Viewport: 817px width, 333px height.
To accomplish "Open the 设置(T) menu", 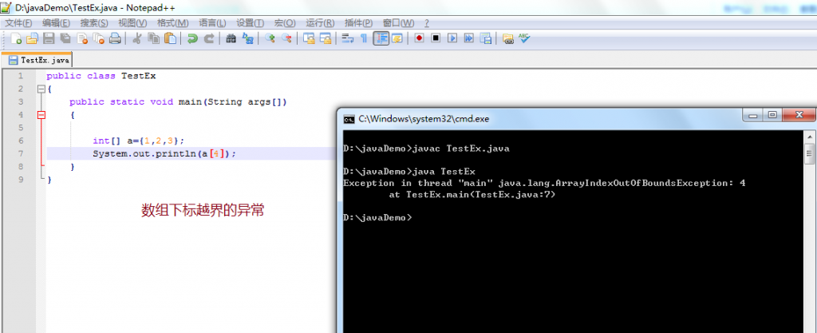I will (x=250, y=23).
